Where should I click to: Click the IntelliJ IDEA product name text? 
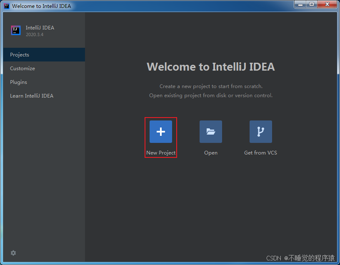40,28
